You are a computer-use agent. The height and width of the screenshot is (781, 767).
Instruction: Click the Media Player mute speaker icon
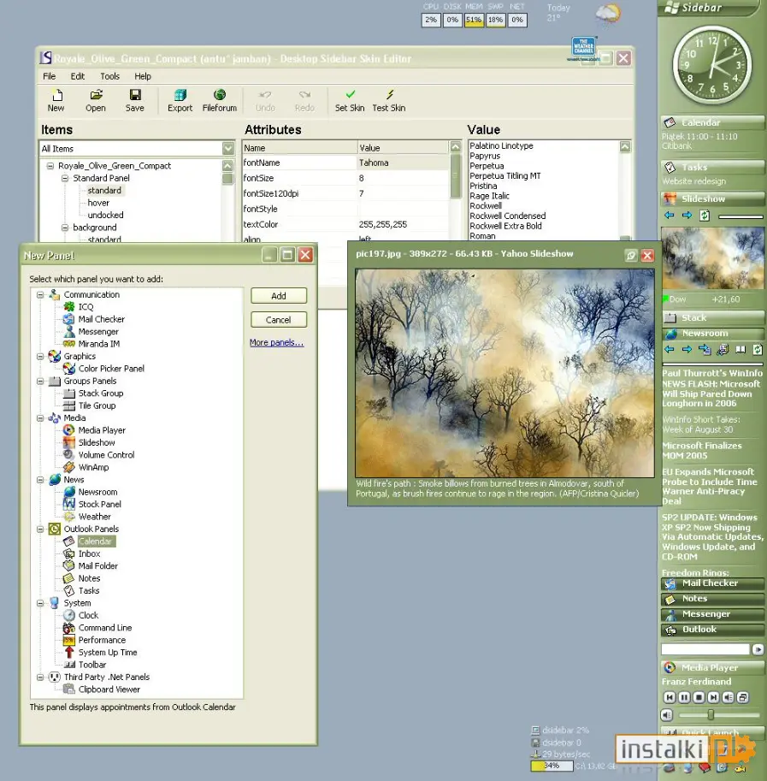pyautogui.click(x=666, y=715)
